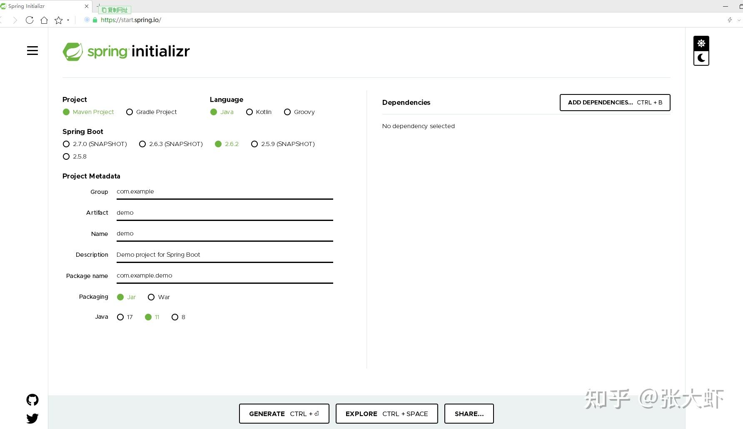Click the lightning speed-mode icon

730,20
